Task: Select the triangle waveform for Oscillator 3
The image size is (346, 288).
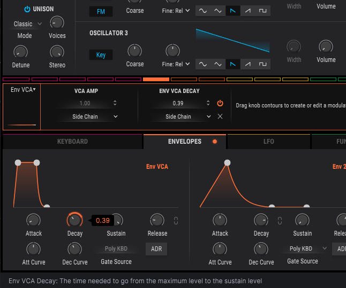Action: (218, 64)
